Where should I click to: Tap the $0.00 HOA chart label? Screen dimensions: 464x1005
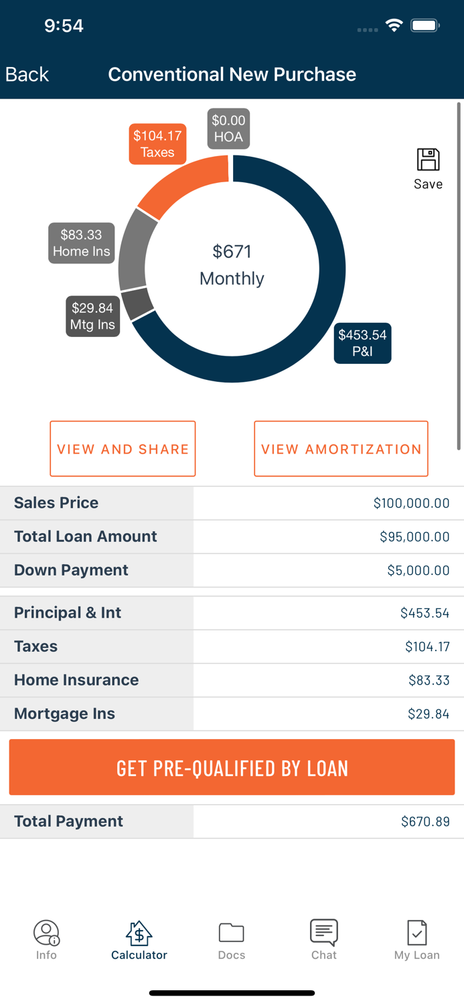pyautogui.click(x=228, y=129)
